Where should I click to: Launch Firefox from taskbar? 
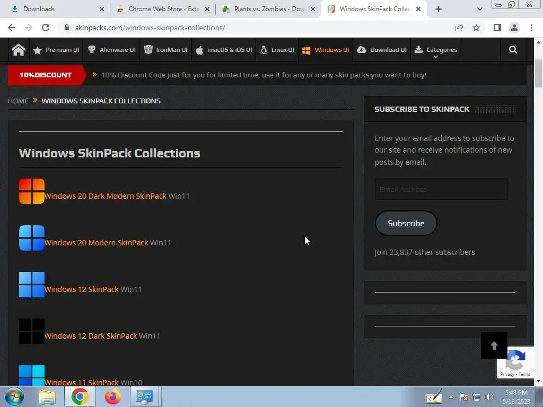(x=113, y=396)
